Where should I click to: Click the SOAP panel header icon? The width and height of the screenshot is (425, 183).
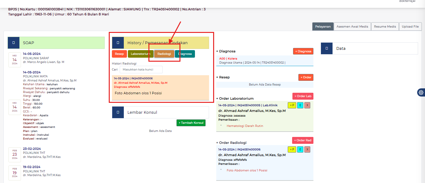click(x=13, y=43)
